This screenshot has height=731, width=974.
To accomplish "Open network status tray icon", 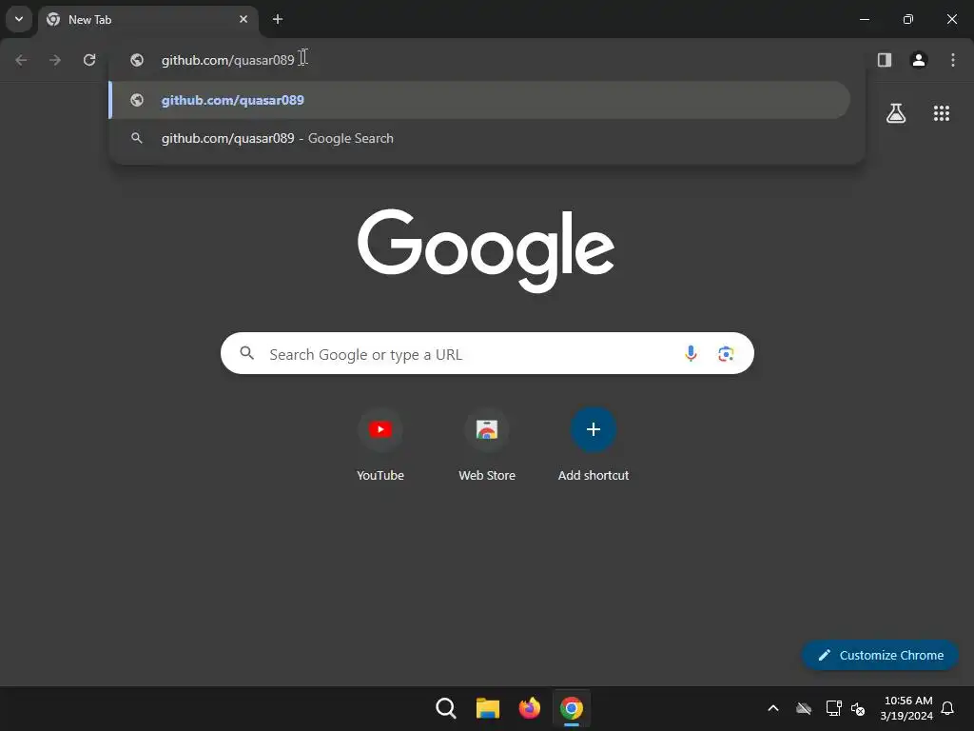I will coord(833,708).
